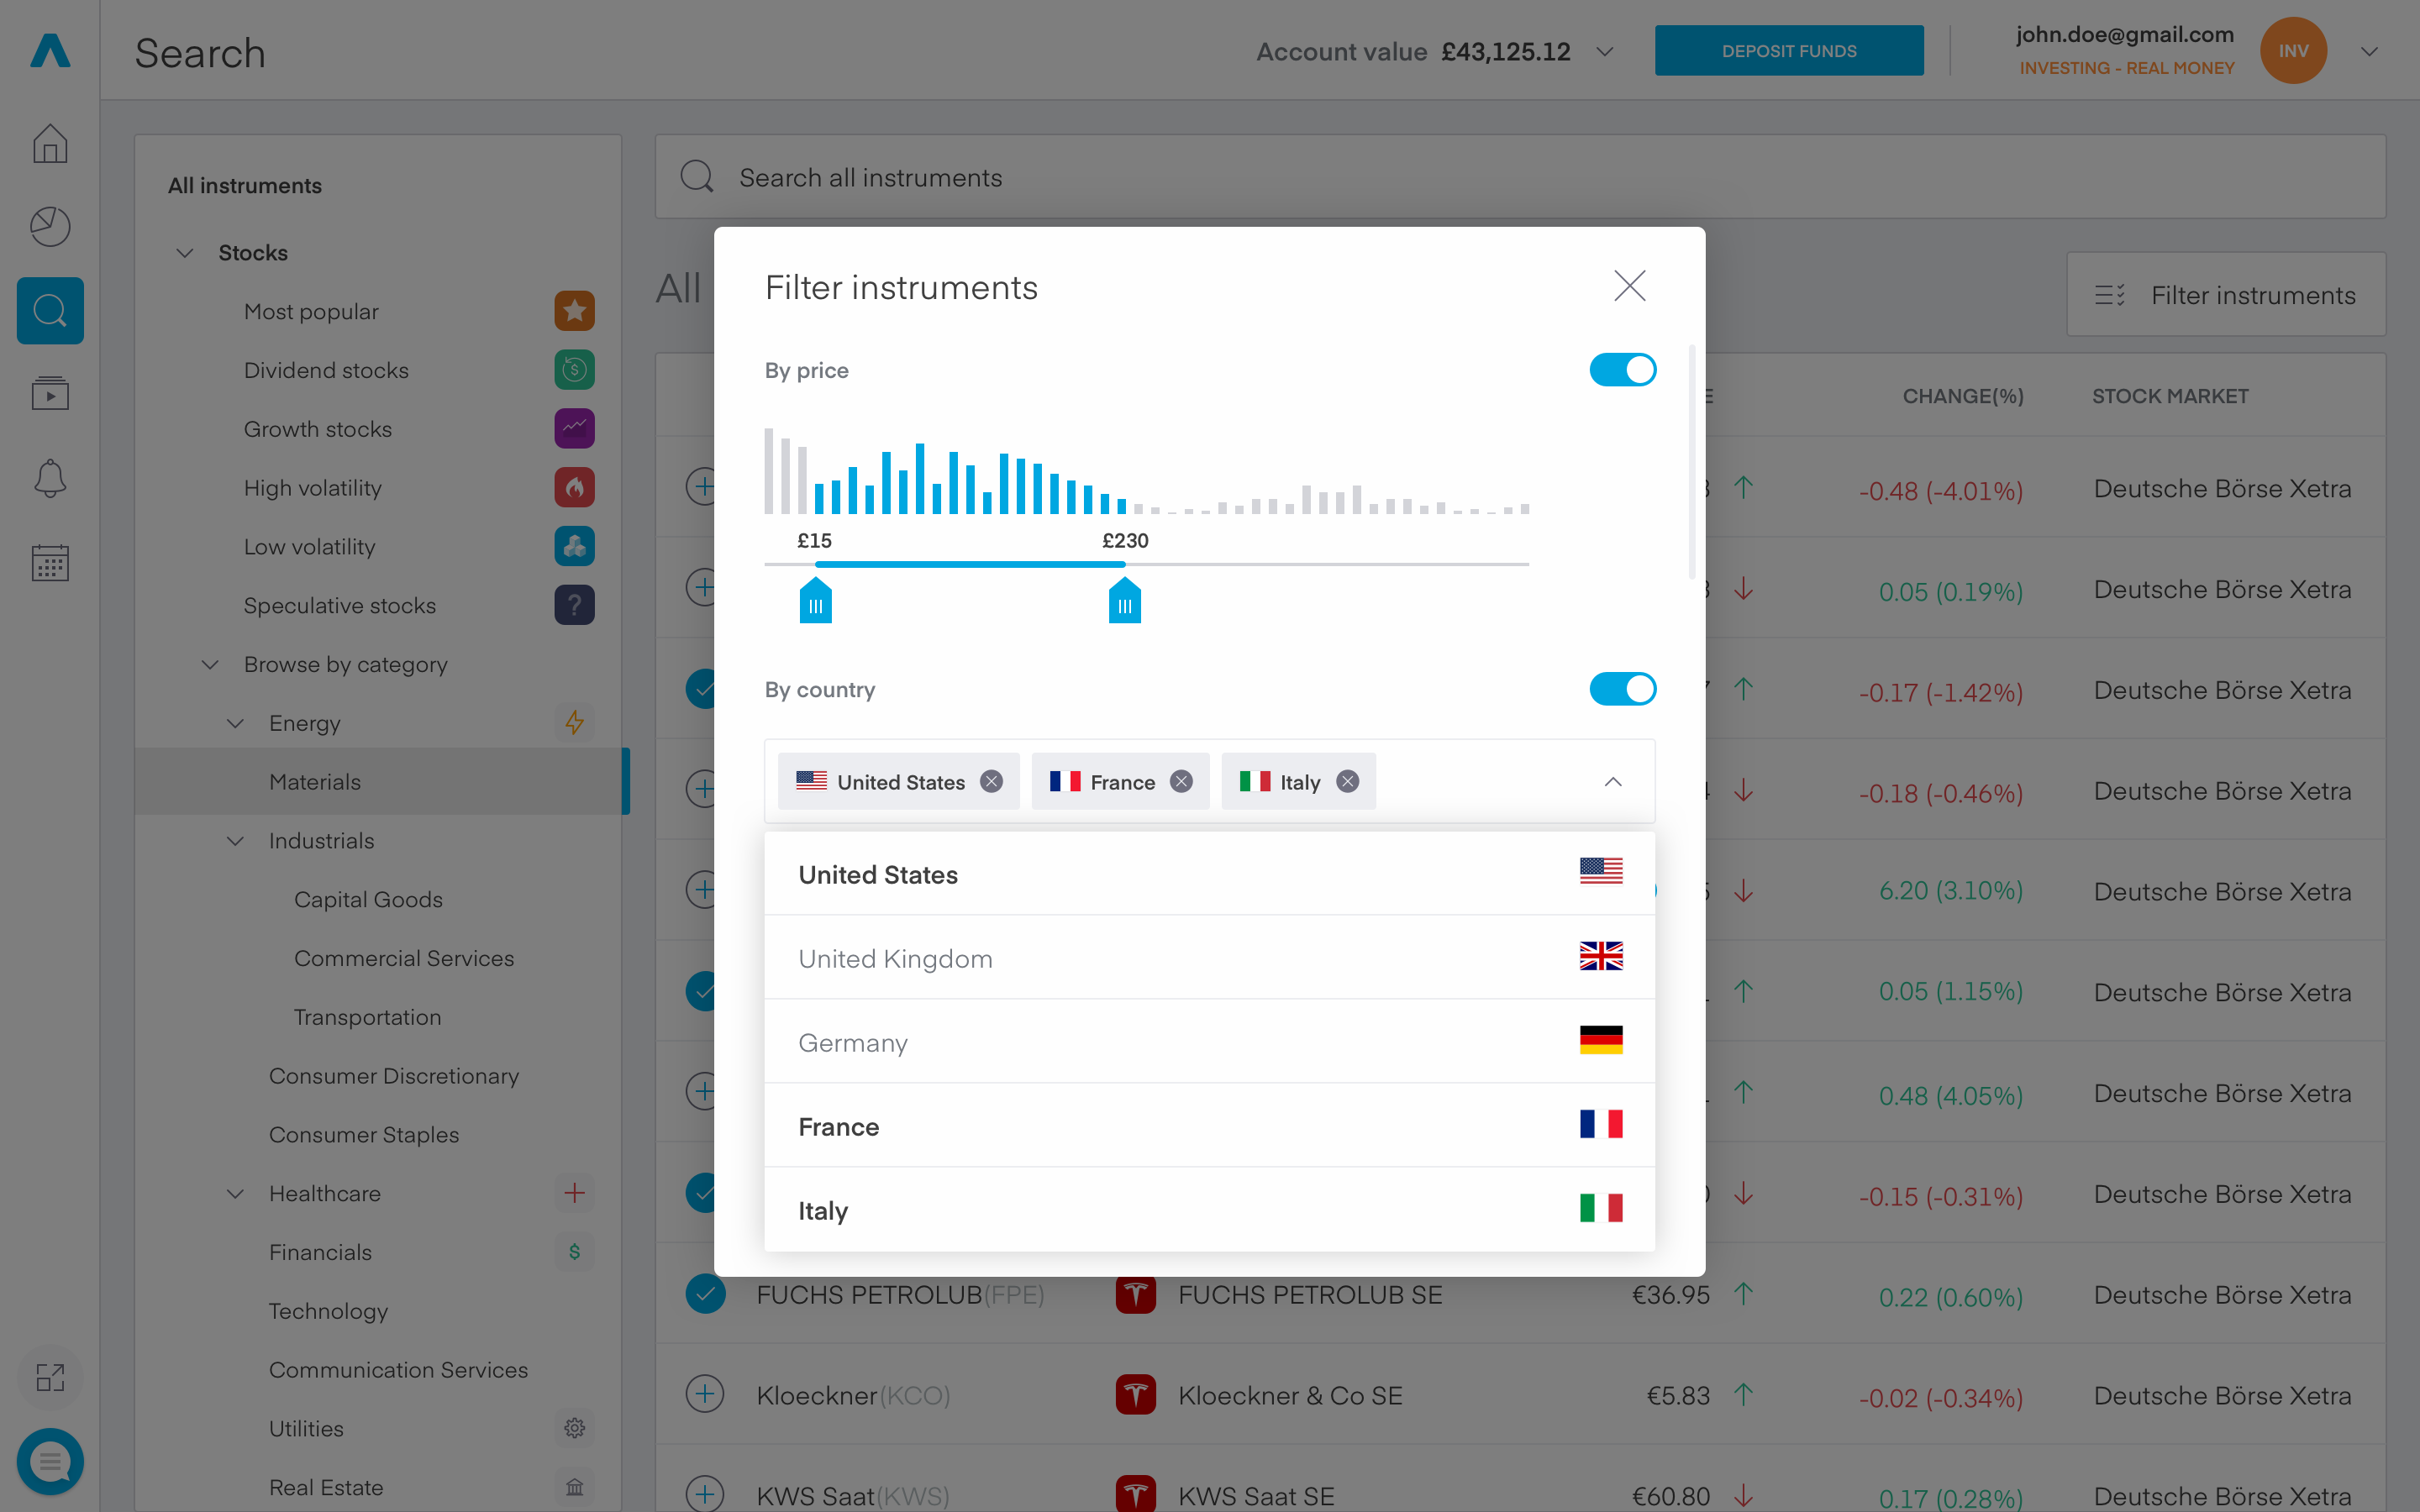The width and height of the screenshot is (2420, 1512).
Task: Select Germany in country list
Action: click(1209, 1041)
